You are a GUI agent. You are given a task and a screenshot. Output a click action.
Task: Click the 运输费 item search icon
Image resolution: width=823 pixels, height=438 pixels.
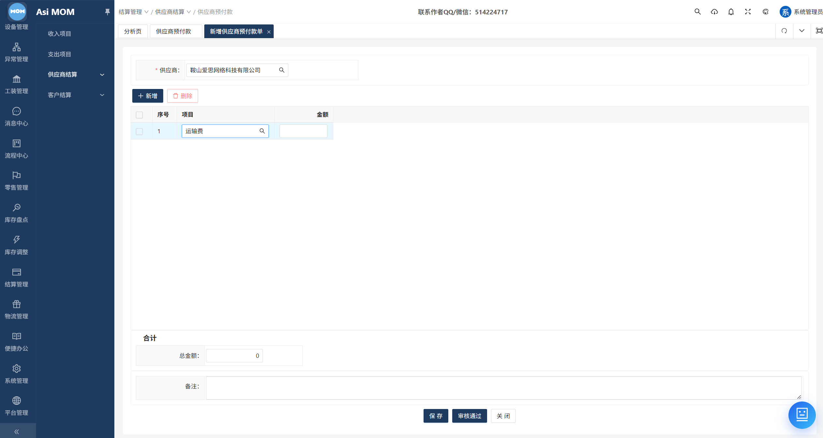(262, 131)
